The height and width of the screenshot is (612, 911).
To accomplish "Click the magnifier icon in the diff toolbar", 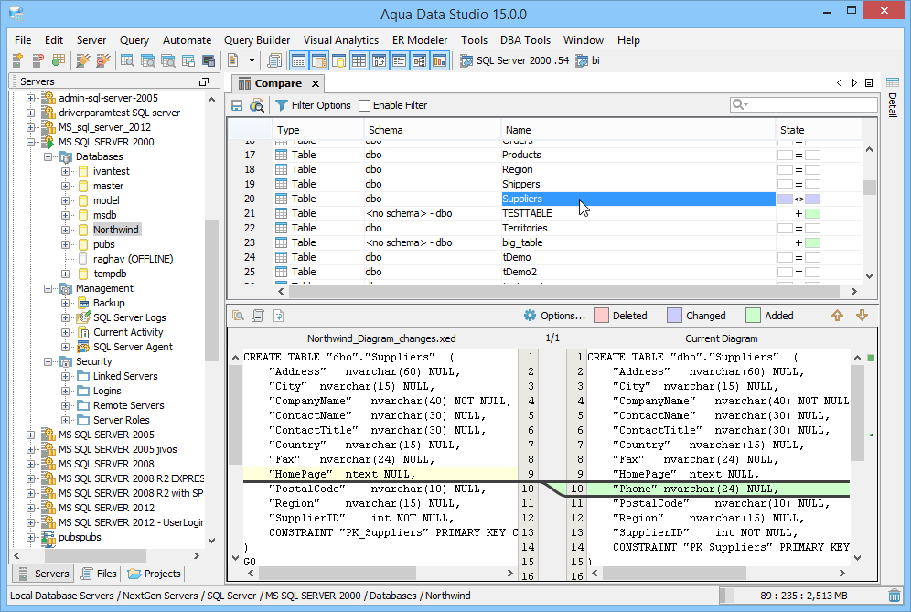I will [238, 316].
